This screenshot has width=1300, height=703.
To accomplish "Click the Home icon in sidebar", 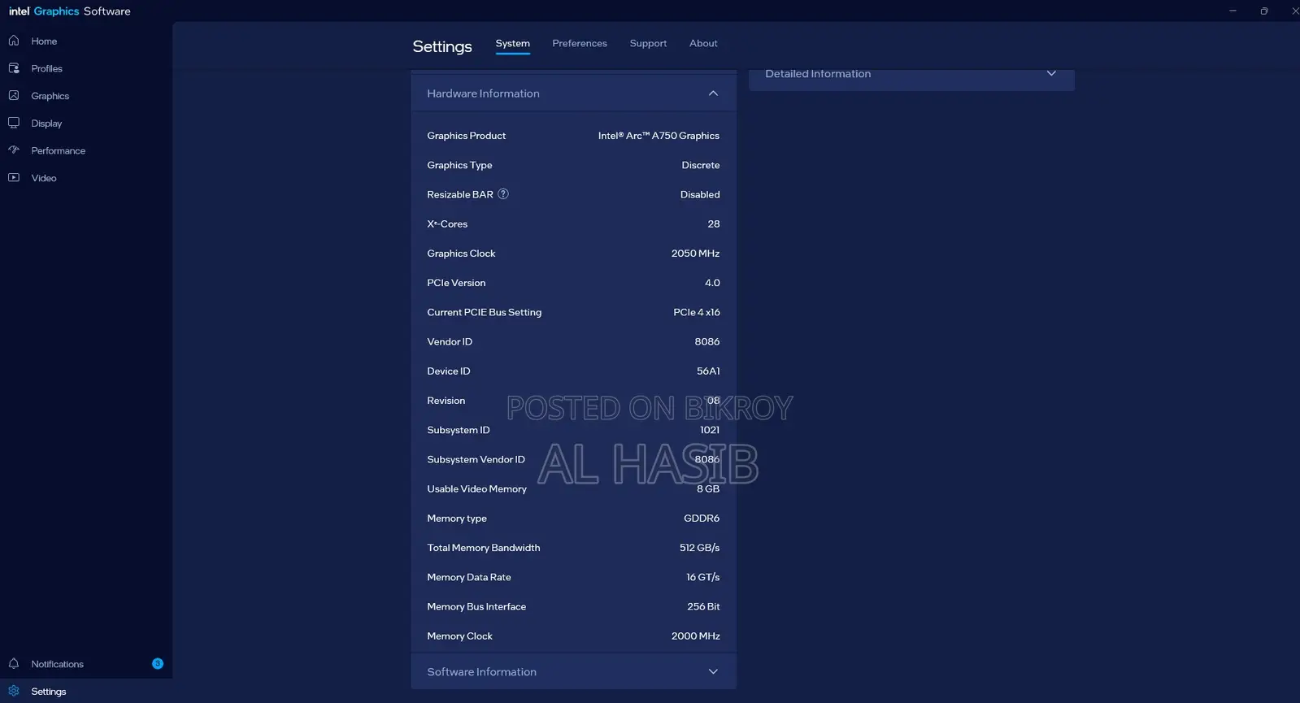I will (14, 41).
